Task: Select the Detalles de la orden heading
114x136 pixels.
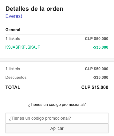Action: (x=34, y=9)
